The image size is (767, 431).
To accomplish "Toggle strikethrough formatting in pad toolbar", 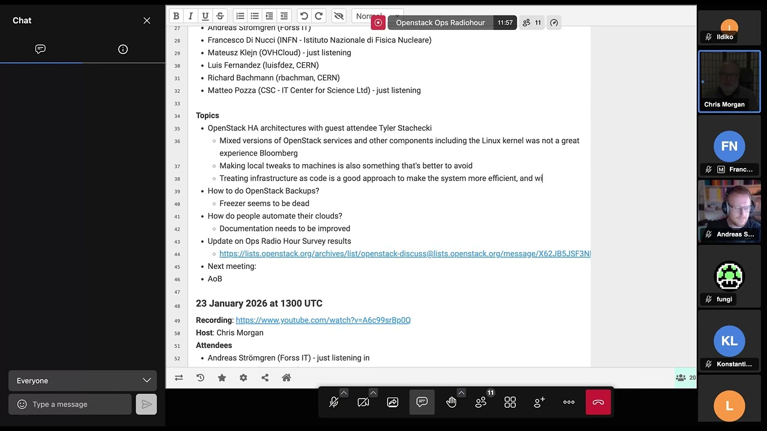I will coord(220,16).
